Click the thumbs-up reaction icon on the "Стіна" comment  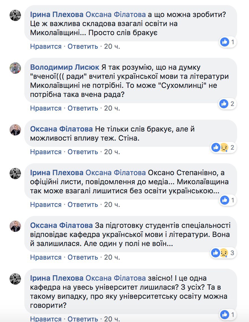point(216,147)
